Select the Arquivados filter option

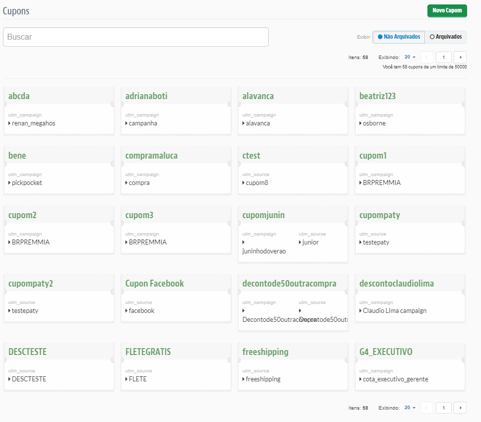[445, 37]
